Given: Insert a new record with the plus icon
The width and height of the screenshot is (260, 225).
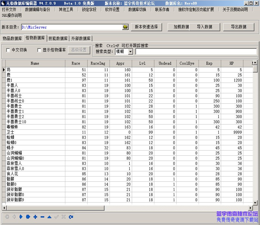Looking at the screenshot, I should tap(35, 217).
